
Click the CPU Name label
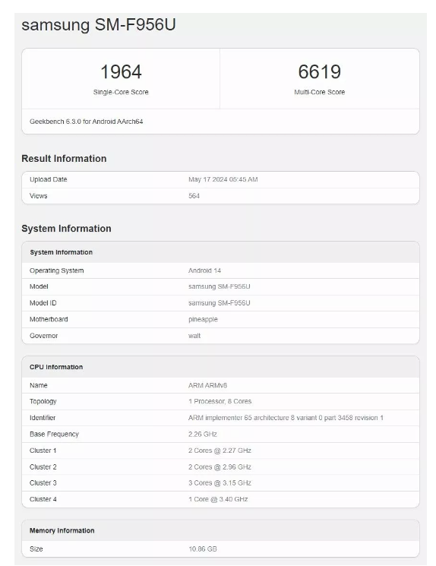38,385
